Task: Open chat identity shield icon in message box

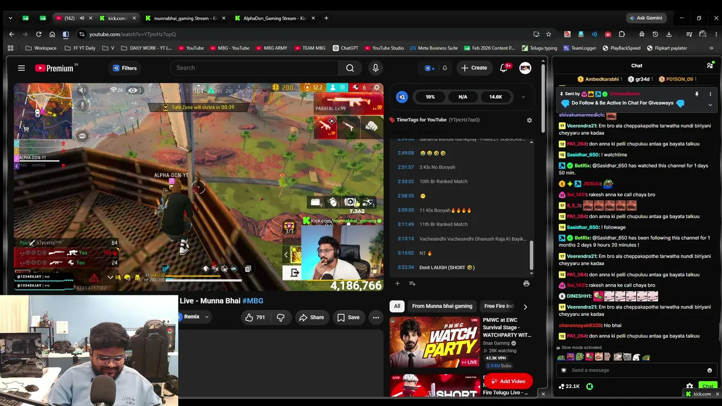Action: (x=563, y=370)
